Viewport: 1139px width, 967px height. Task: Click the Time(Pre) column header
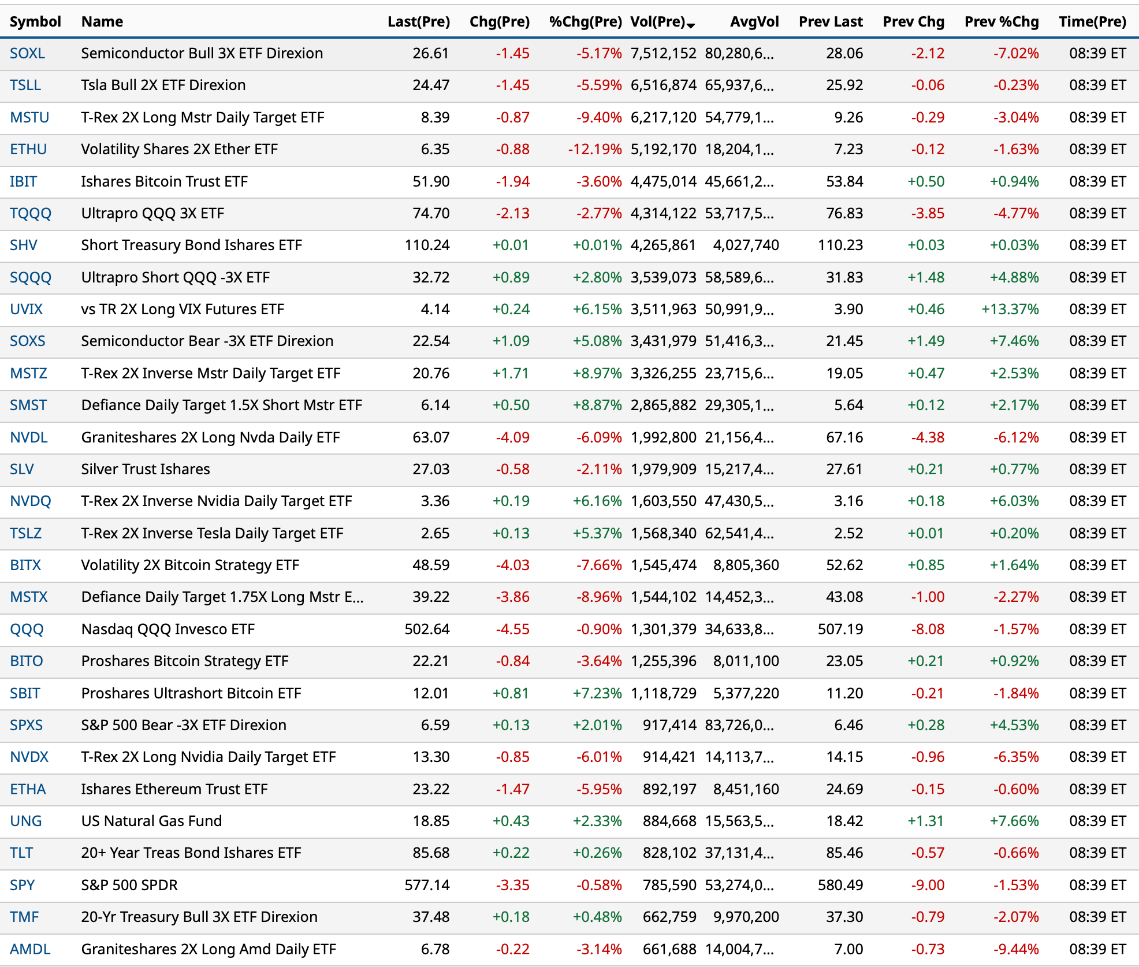coord(1092,22)
